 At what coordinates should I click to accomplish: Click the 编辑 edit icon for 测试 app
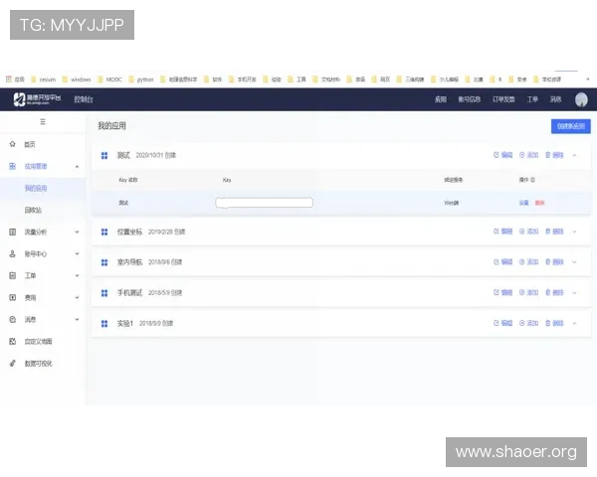point(497,155)
